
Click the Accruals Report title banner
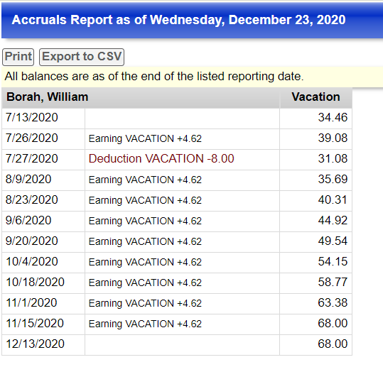pos(193,21)
